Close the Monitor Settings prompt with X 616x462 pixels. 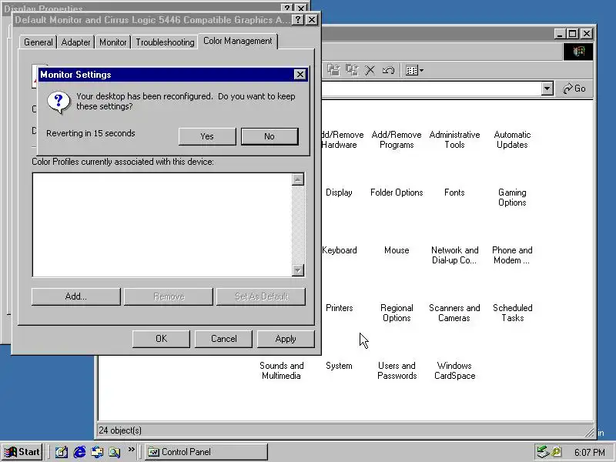point(300,74)
